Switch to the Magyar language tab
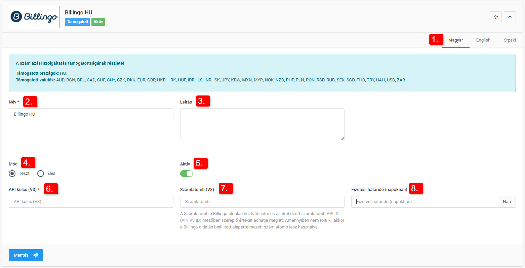The image size is (525, 268). tap(455, 40)
